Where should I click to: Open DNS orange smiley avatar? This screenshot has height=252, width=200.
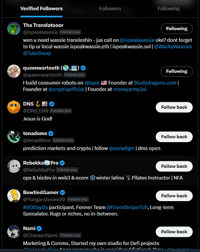[x=14, y=107]
